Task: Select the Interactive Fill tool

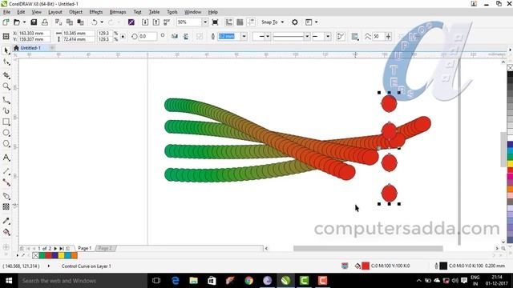Action: tap(6, 232)
